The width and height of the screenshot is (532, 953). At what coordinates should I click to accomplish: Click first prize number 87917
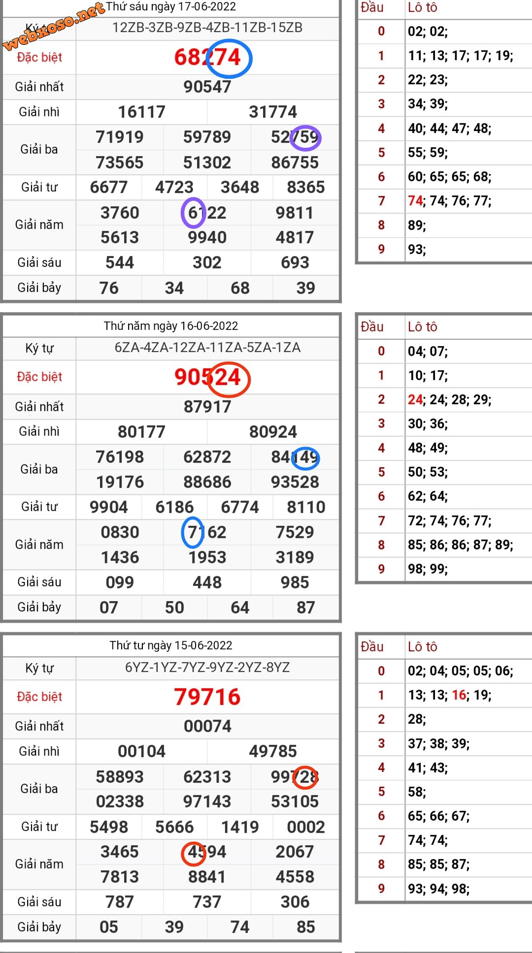click(207, 407)
